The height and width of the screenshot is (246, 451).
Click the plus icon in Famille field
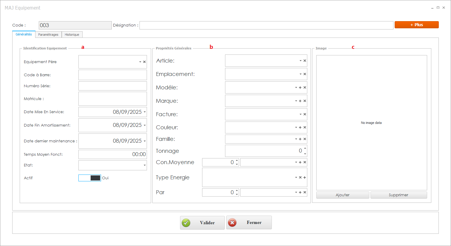point(300,139)
